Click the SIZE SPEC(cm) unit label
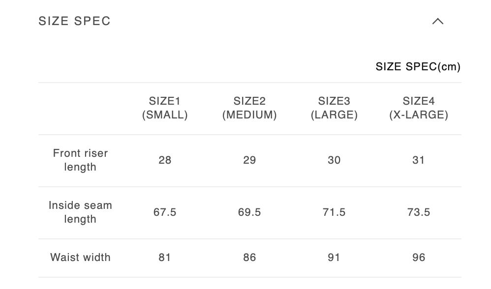This screenshot has width=491, height=289. [418, 67]
